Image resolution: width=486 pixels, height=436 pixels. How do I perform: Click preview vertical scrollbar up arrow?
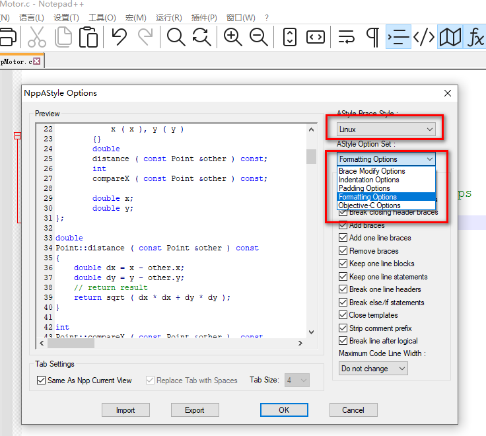coord(311,129)
